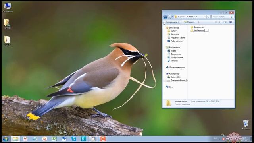The width and height of the screenshot is (254, 143).
Task: Click the Новая папка name in details pane
Action: coord(181,102)
